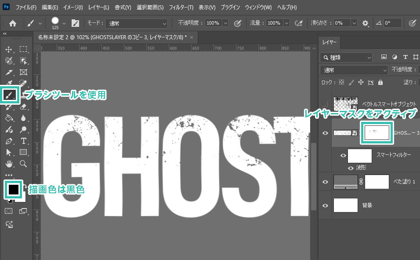Select the Rectangle shape tool
The image size is (420, 260).
pyautogui.click(x=23, y=152)
